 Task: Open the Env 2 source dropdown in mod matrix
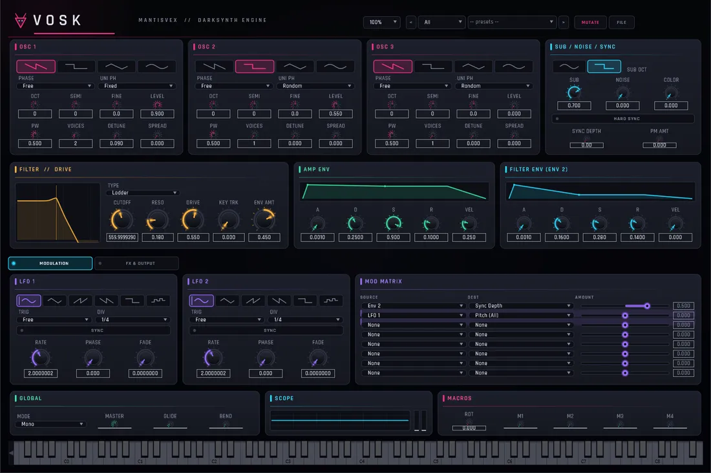click(x=413, y=306)
